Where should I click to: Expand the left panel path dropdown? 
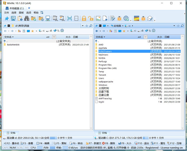click(83, 25)
